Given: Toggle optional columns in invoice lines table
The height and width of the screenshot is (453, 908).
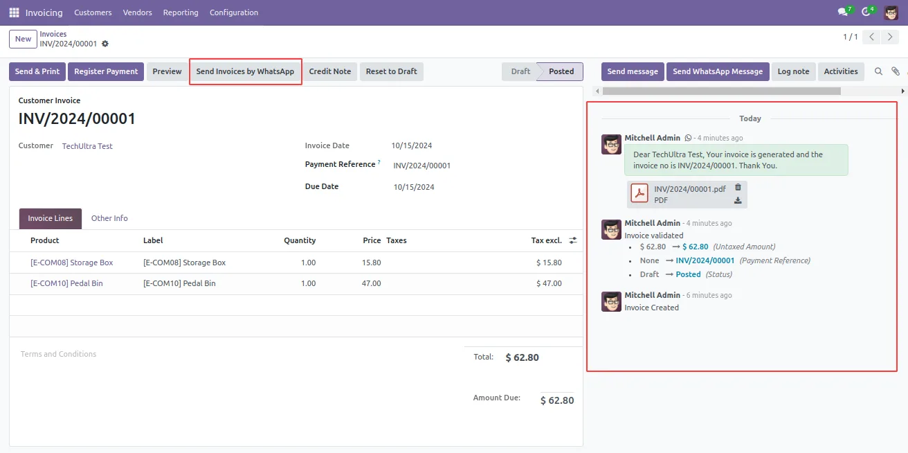Looking at the screenshot, I should (x=573, y=240).
